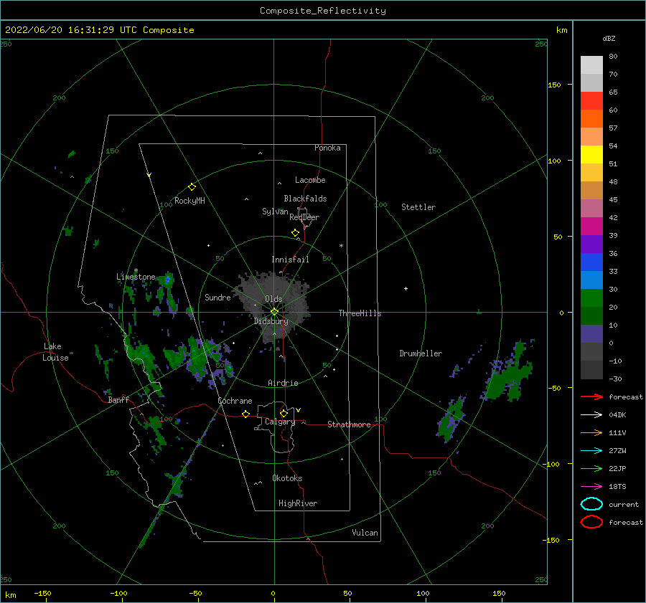
Task: Click the Lacombe town label
Action: [310, 180]
